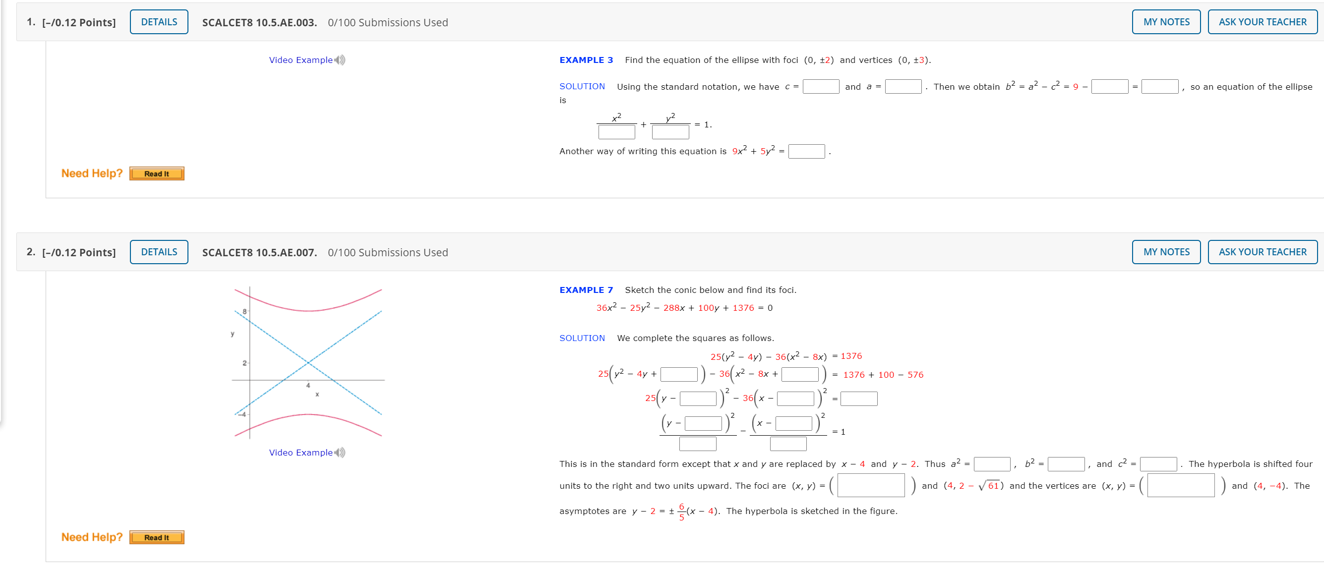The height and width of the screenshot is (571, 1324).
Task: Click the 9x² + 5y² answer box
Action: [806, 151]
